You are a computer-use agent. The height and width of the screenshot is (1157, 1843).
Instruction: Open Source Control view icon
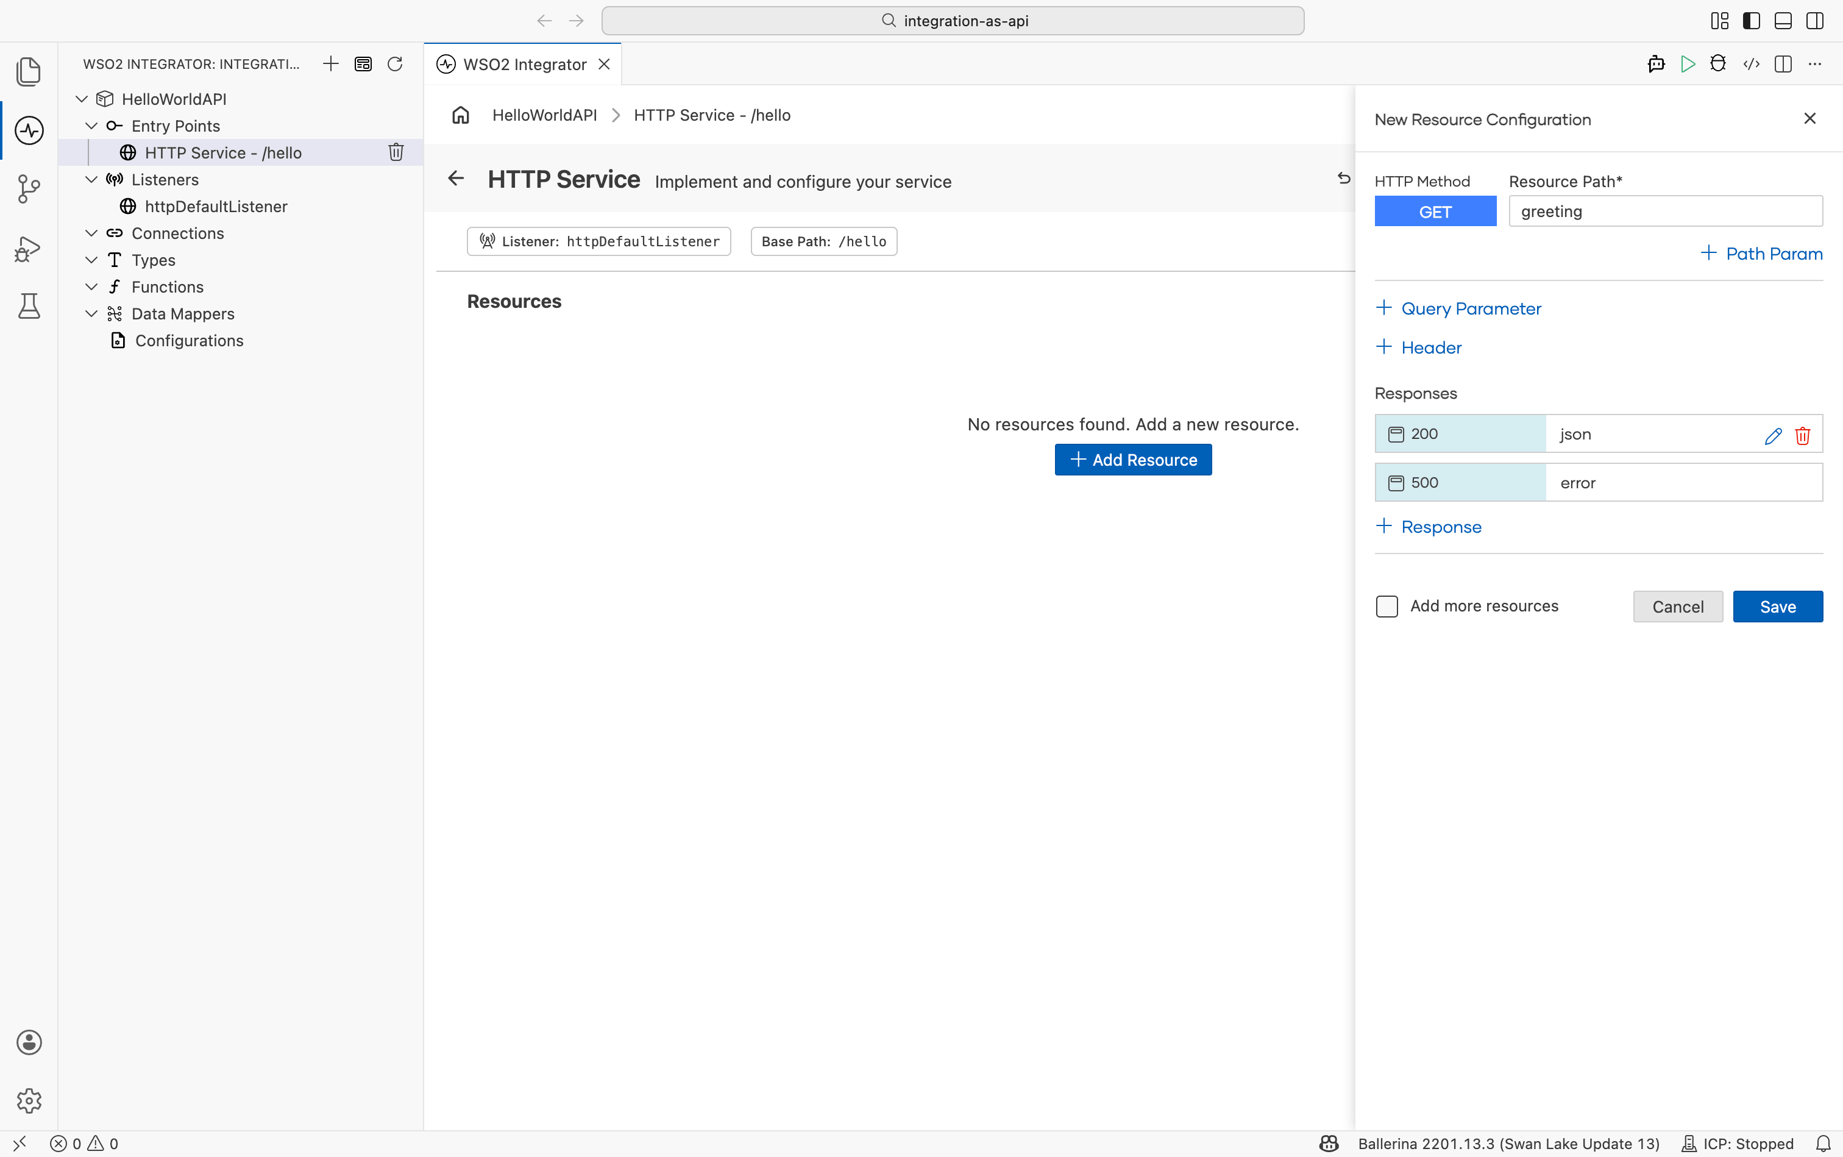point(28,189)
